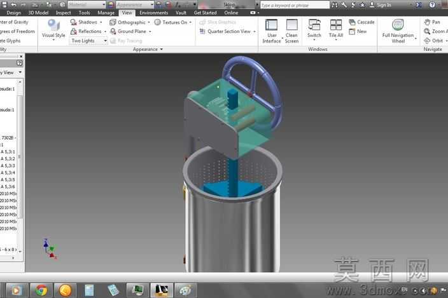Click the Orthographic view icon
The image size is (448, 298).
(113, 22)
